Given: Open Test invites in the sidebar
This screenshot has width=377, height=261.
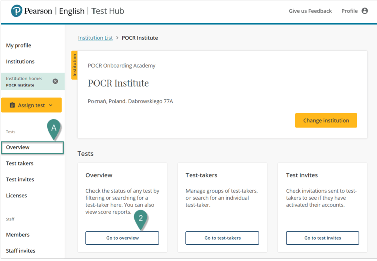Looking at the screenshot, I should [20, 179].
